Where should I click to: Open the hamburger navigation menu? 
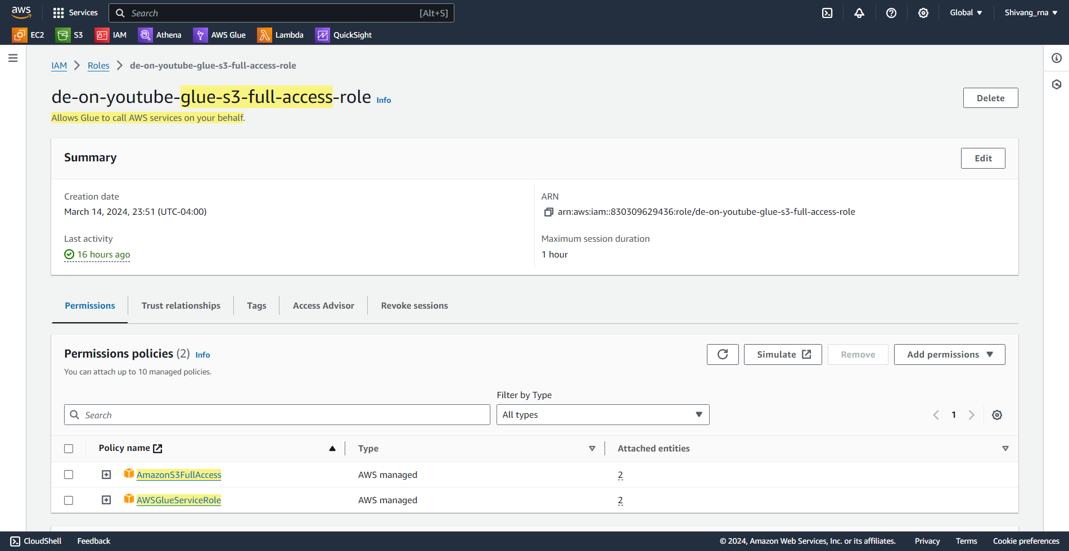click(13, 58)
